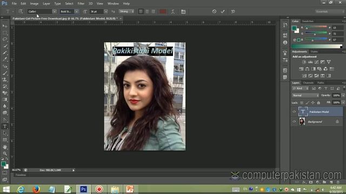346x194 pixels.
Task: Toggle lock position of layer
Action: 312,103
